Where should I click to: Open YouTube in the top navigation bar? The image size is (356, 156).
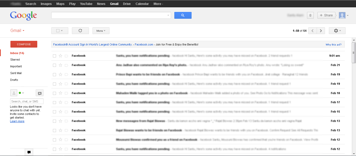click(x=86, y=4)
